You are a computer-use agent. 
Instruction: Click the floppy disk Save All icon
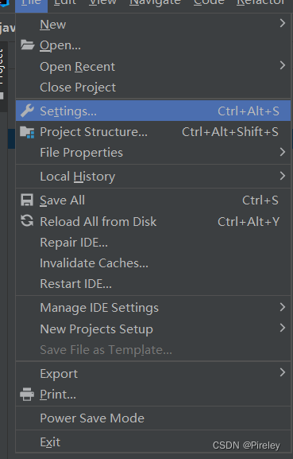[x=27, y=200]
